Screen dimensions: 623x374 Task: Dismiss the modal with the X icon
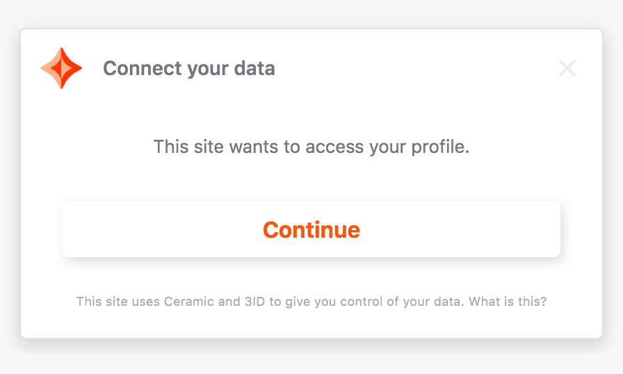click(x=567, y=68)
